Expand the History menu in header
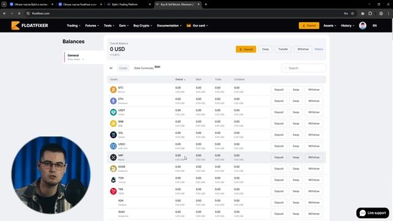The image size is (393, 221). 348,26
